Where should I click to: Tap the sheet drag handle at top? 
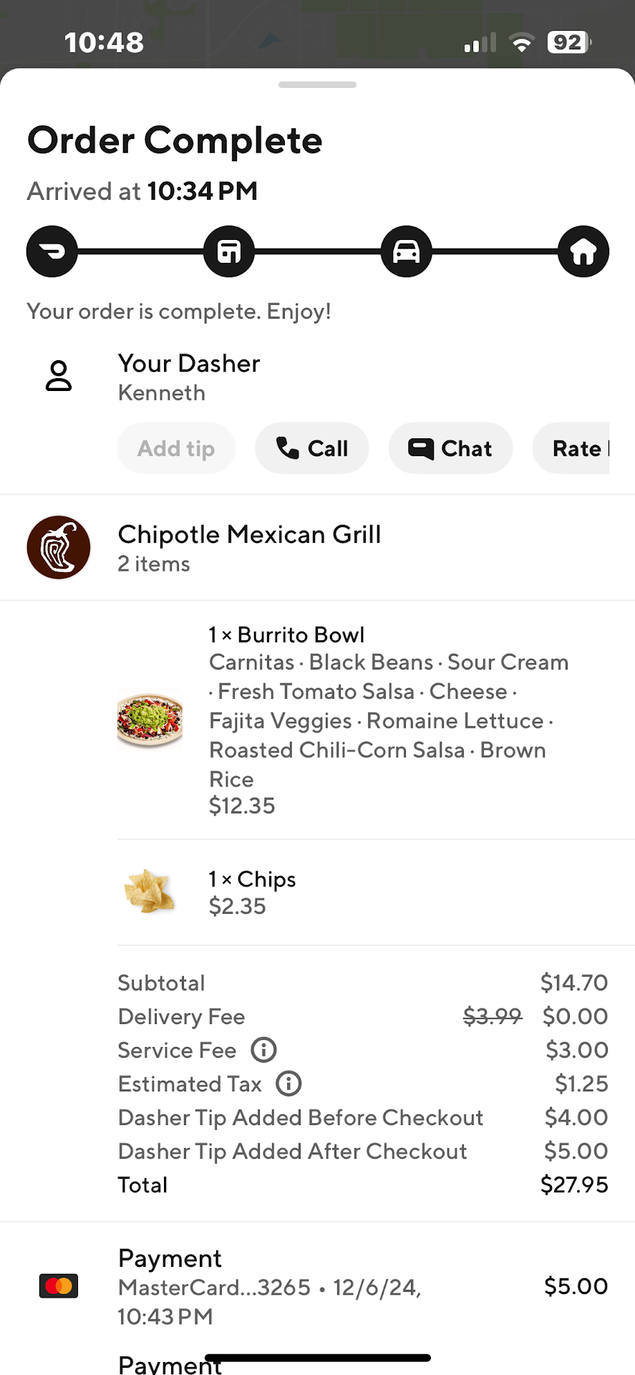pyautogui.click(x=317, y=85)
